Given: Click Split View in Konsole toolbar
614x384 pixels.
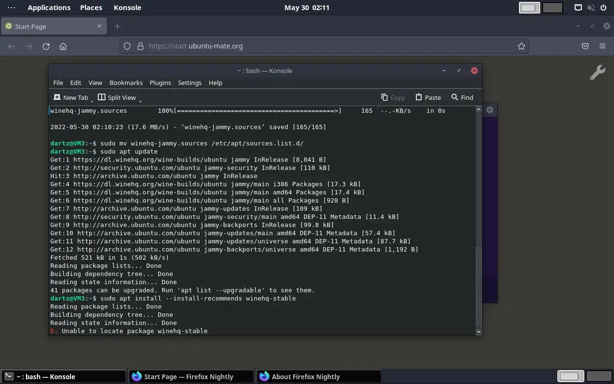Looking at the screenshot, I should click(117, 97).
